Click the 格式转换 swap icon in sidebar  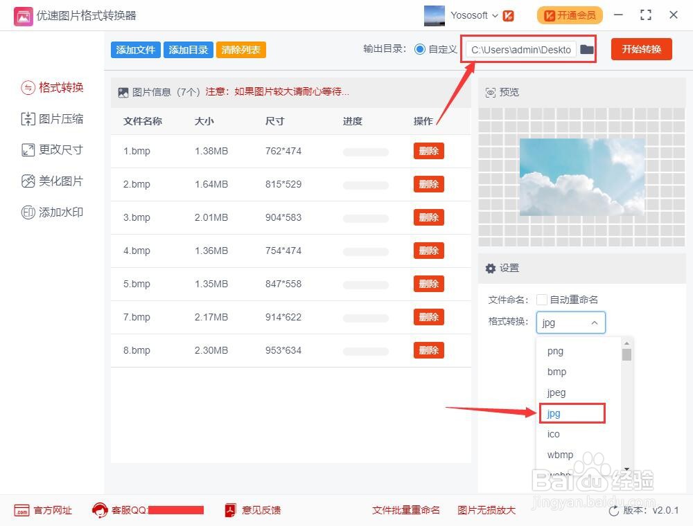click(x=28, y=88)
